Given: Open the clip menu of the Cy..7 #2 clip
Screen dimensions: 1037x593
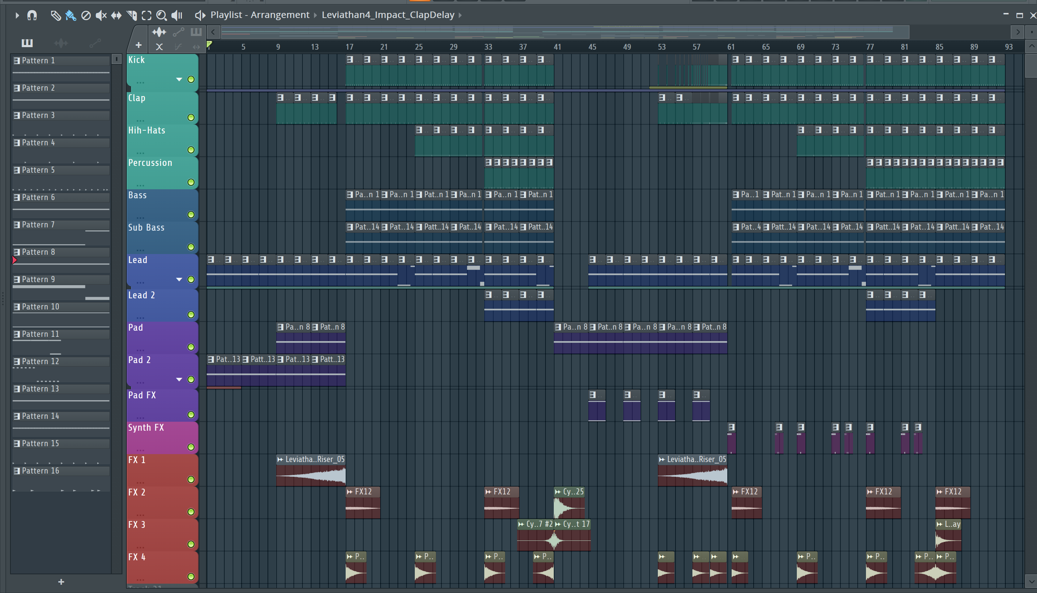Looking at the screenshot, I should [521, 524].
